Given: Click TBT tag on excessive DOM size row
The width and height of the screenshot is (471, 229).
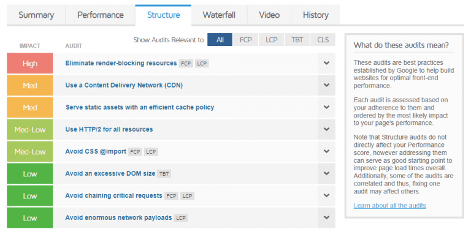Looking at the screenshot, I should 164,174.
